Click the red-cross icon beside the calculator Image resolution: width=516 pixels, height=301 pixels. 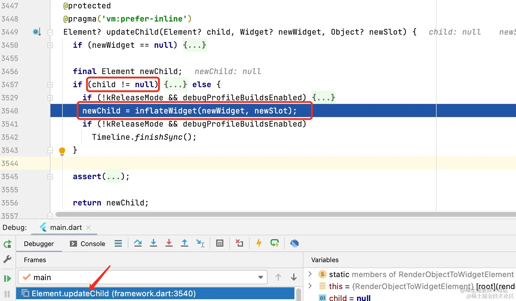[239, 243]
